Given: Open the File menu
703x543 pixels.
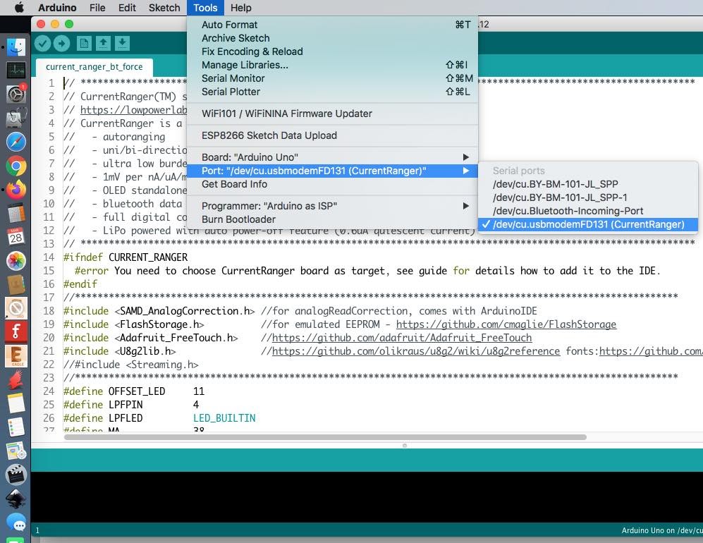Looking at the screenshot, I should [97, 8].
